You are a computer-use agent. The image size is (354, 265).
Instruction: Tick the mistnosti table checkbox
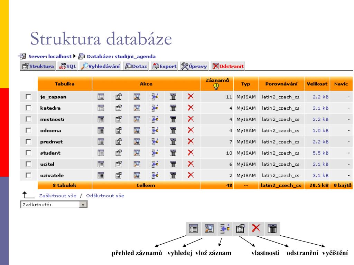(x=28, y=119)
